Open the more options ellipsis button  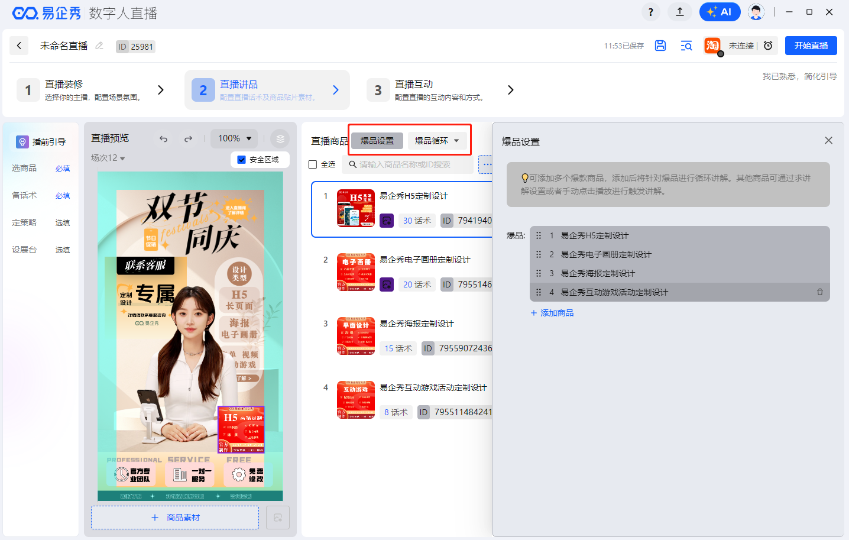point(486,164)
